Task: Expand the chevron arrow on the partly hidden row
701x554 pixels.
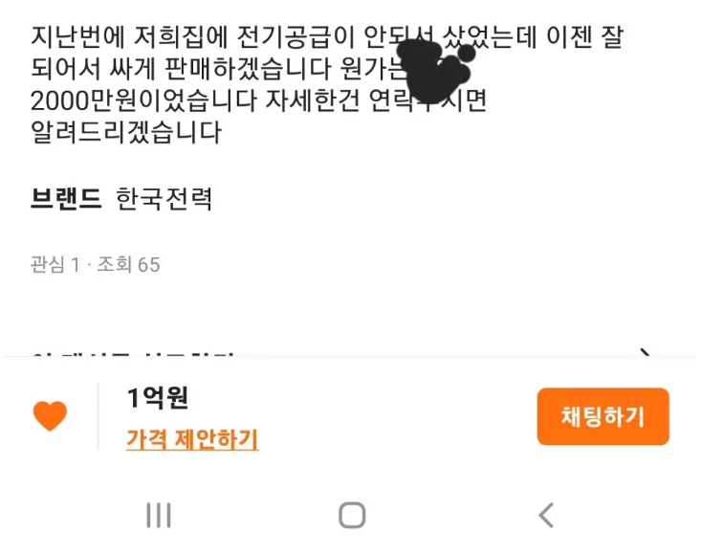Action: tap(646, 353)
